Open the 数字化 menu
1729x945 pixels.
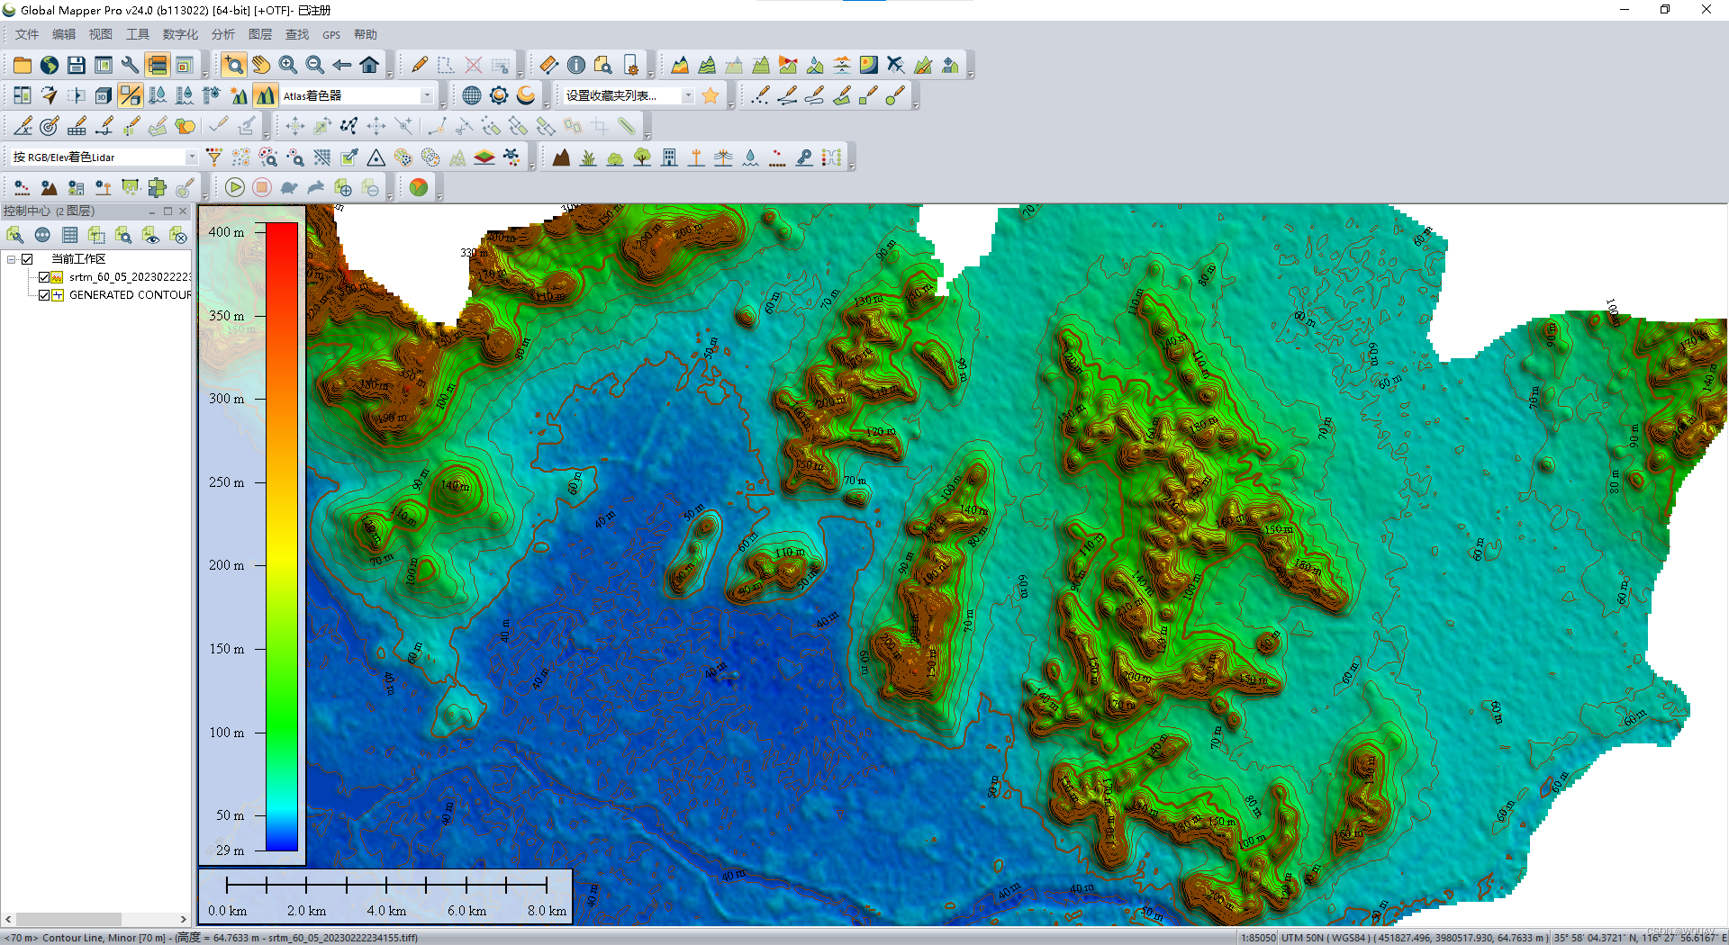(x=180, y=34)
